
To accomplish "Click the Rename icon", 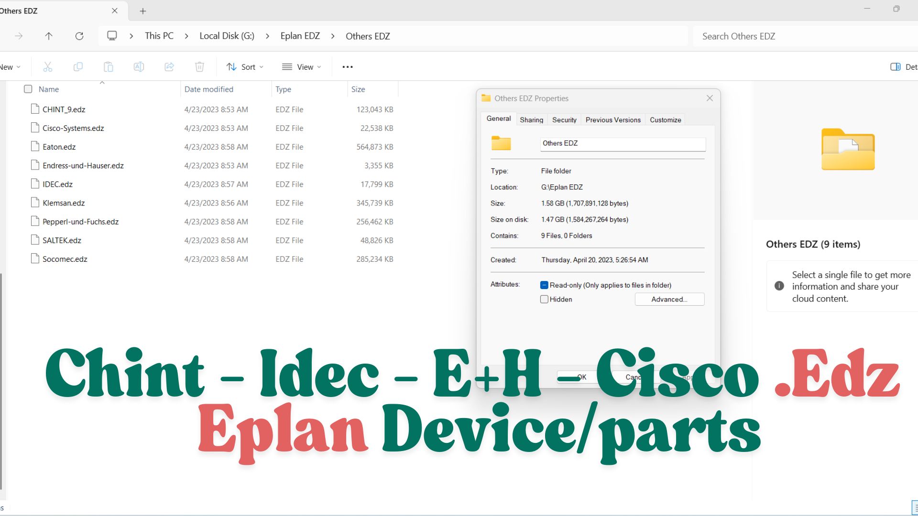I will pyautogui.click(x=139, y=67).
